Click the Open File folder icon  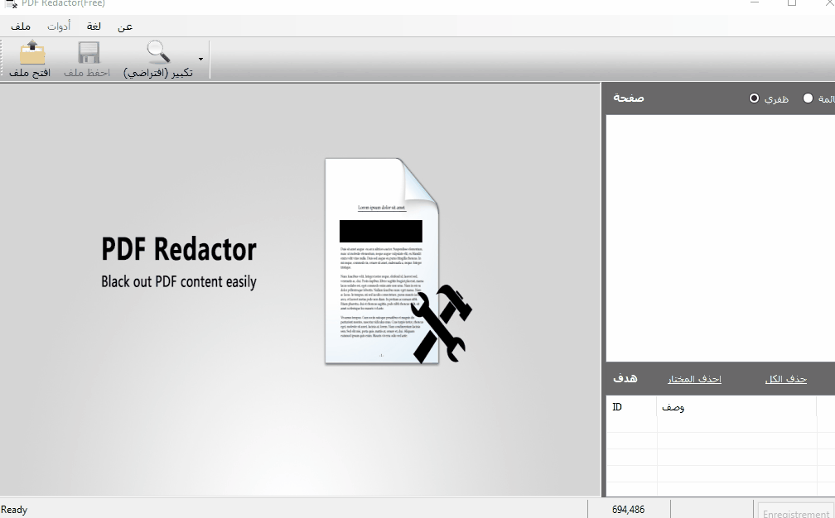(32, 53)
